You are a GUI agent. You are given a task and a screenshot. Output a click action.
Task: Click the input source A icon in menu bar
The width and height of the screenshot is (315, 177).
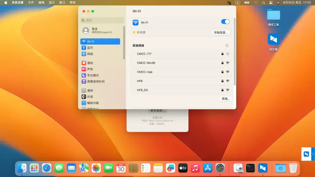click(238, 2)
